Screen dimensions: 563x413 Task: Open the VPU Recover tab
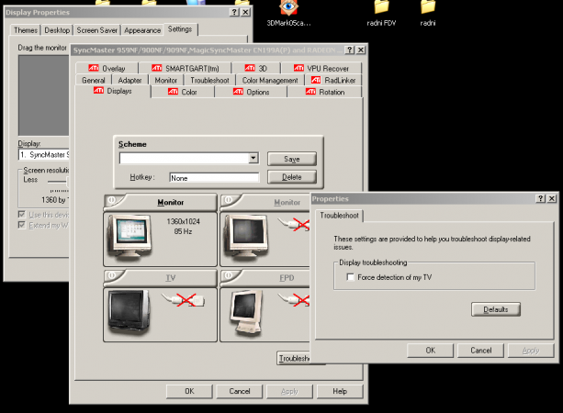[x=321, y=68]
